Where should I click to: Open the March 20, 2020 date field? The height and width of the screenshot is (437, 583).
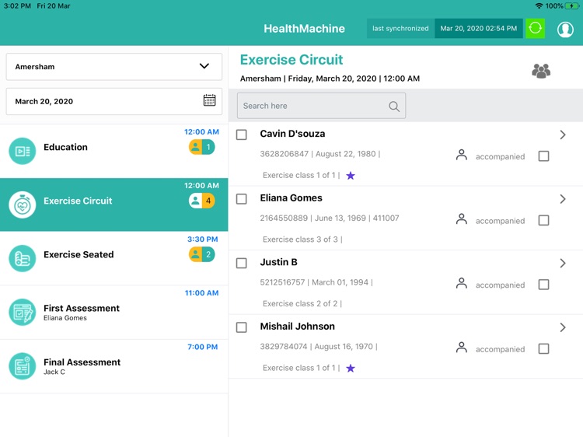click(114, 101)
